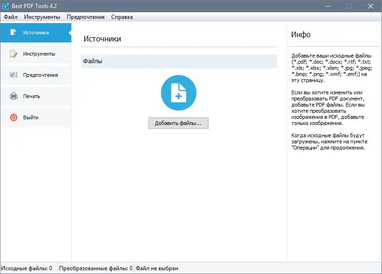The image size is (382, 274).
Task: Click the Best PDF Tools title bar app icon
Action: [5, 6]
